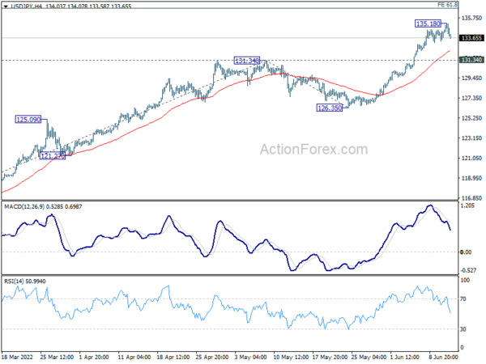Click the MACD axis value -0.527
Screen dimensions: 486x364
(x=468, y=270)
